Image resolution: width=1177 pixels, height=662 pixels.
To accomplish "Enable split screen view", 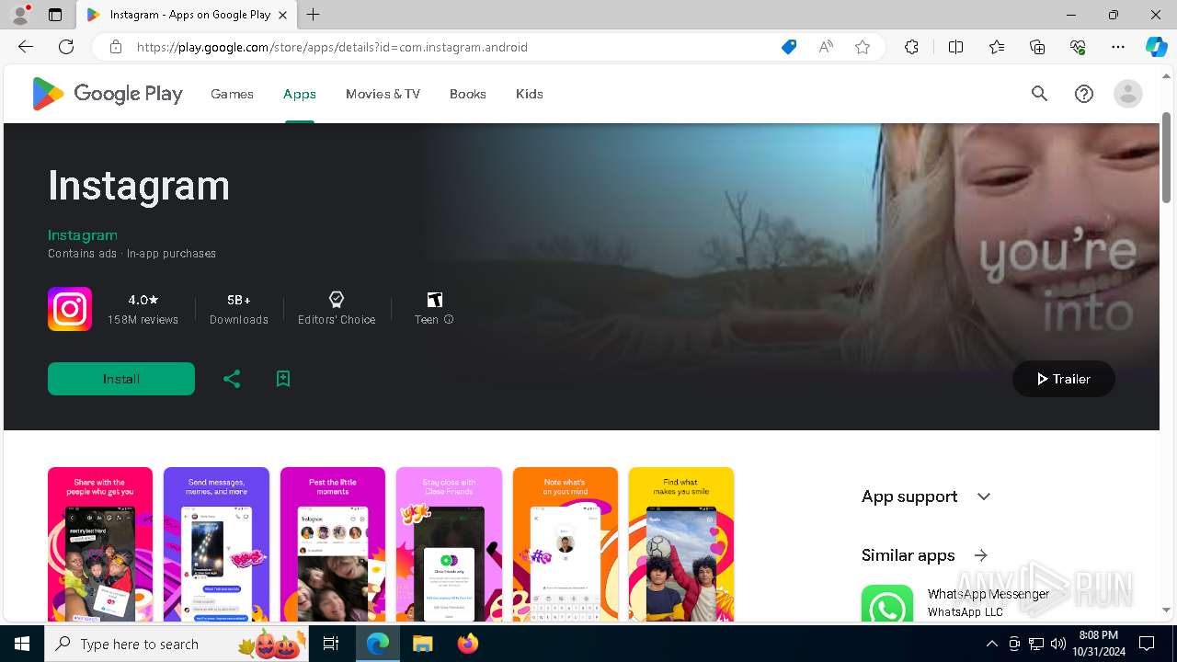I will [955, 47].
